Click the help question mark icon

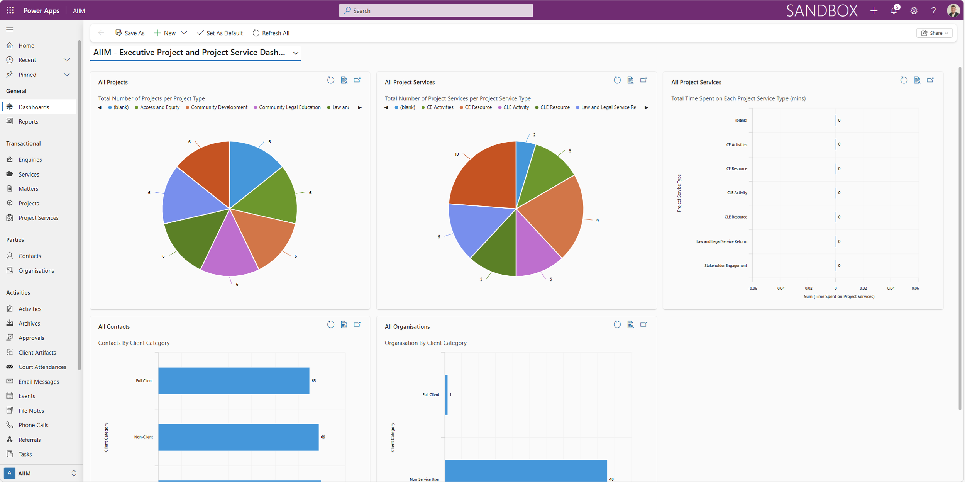tap(933, 10)
